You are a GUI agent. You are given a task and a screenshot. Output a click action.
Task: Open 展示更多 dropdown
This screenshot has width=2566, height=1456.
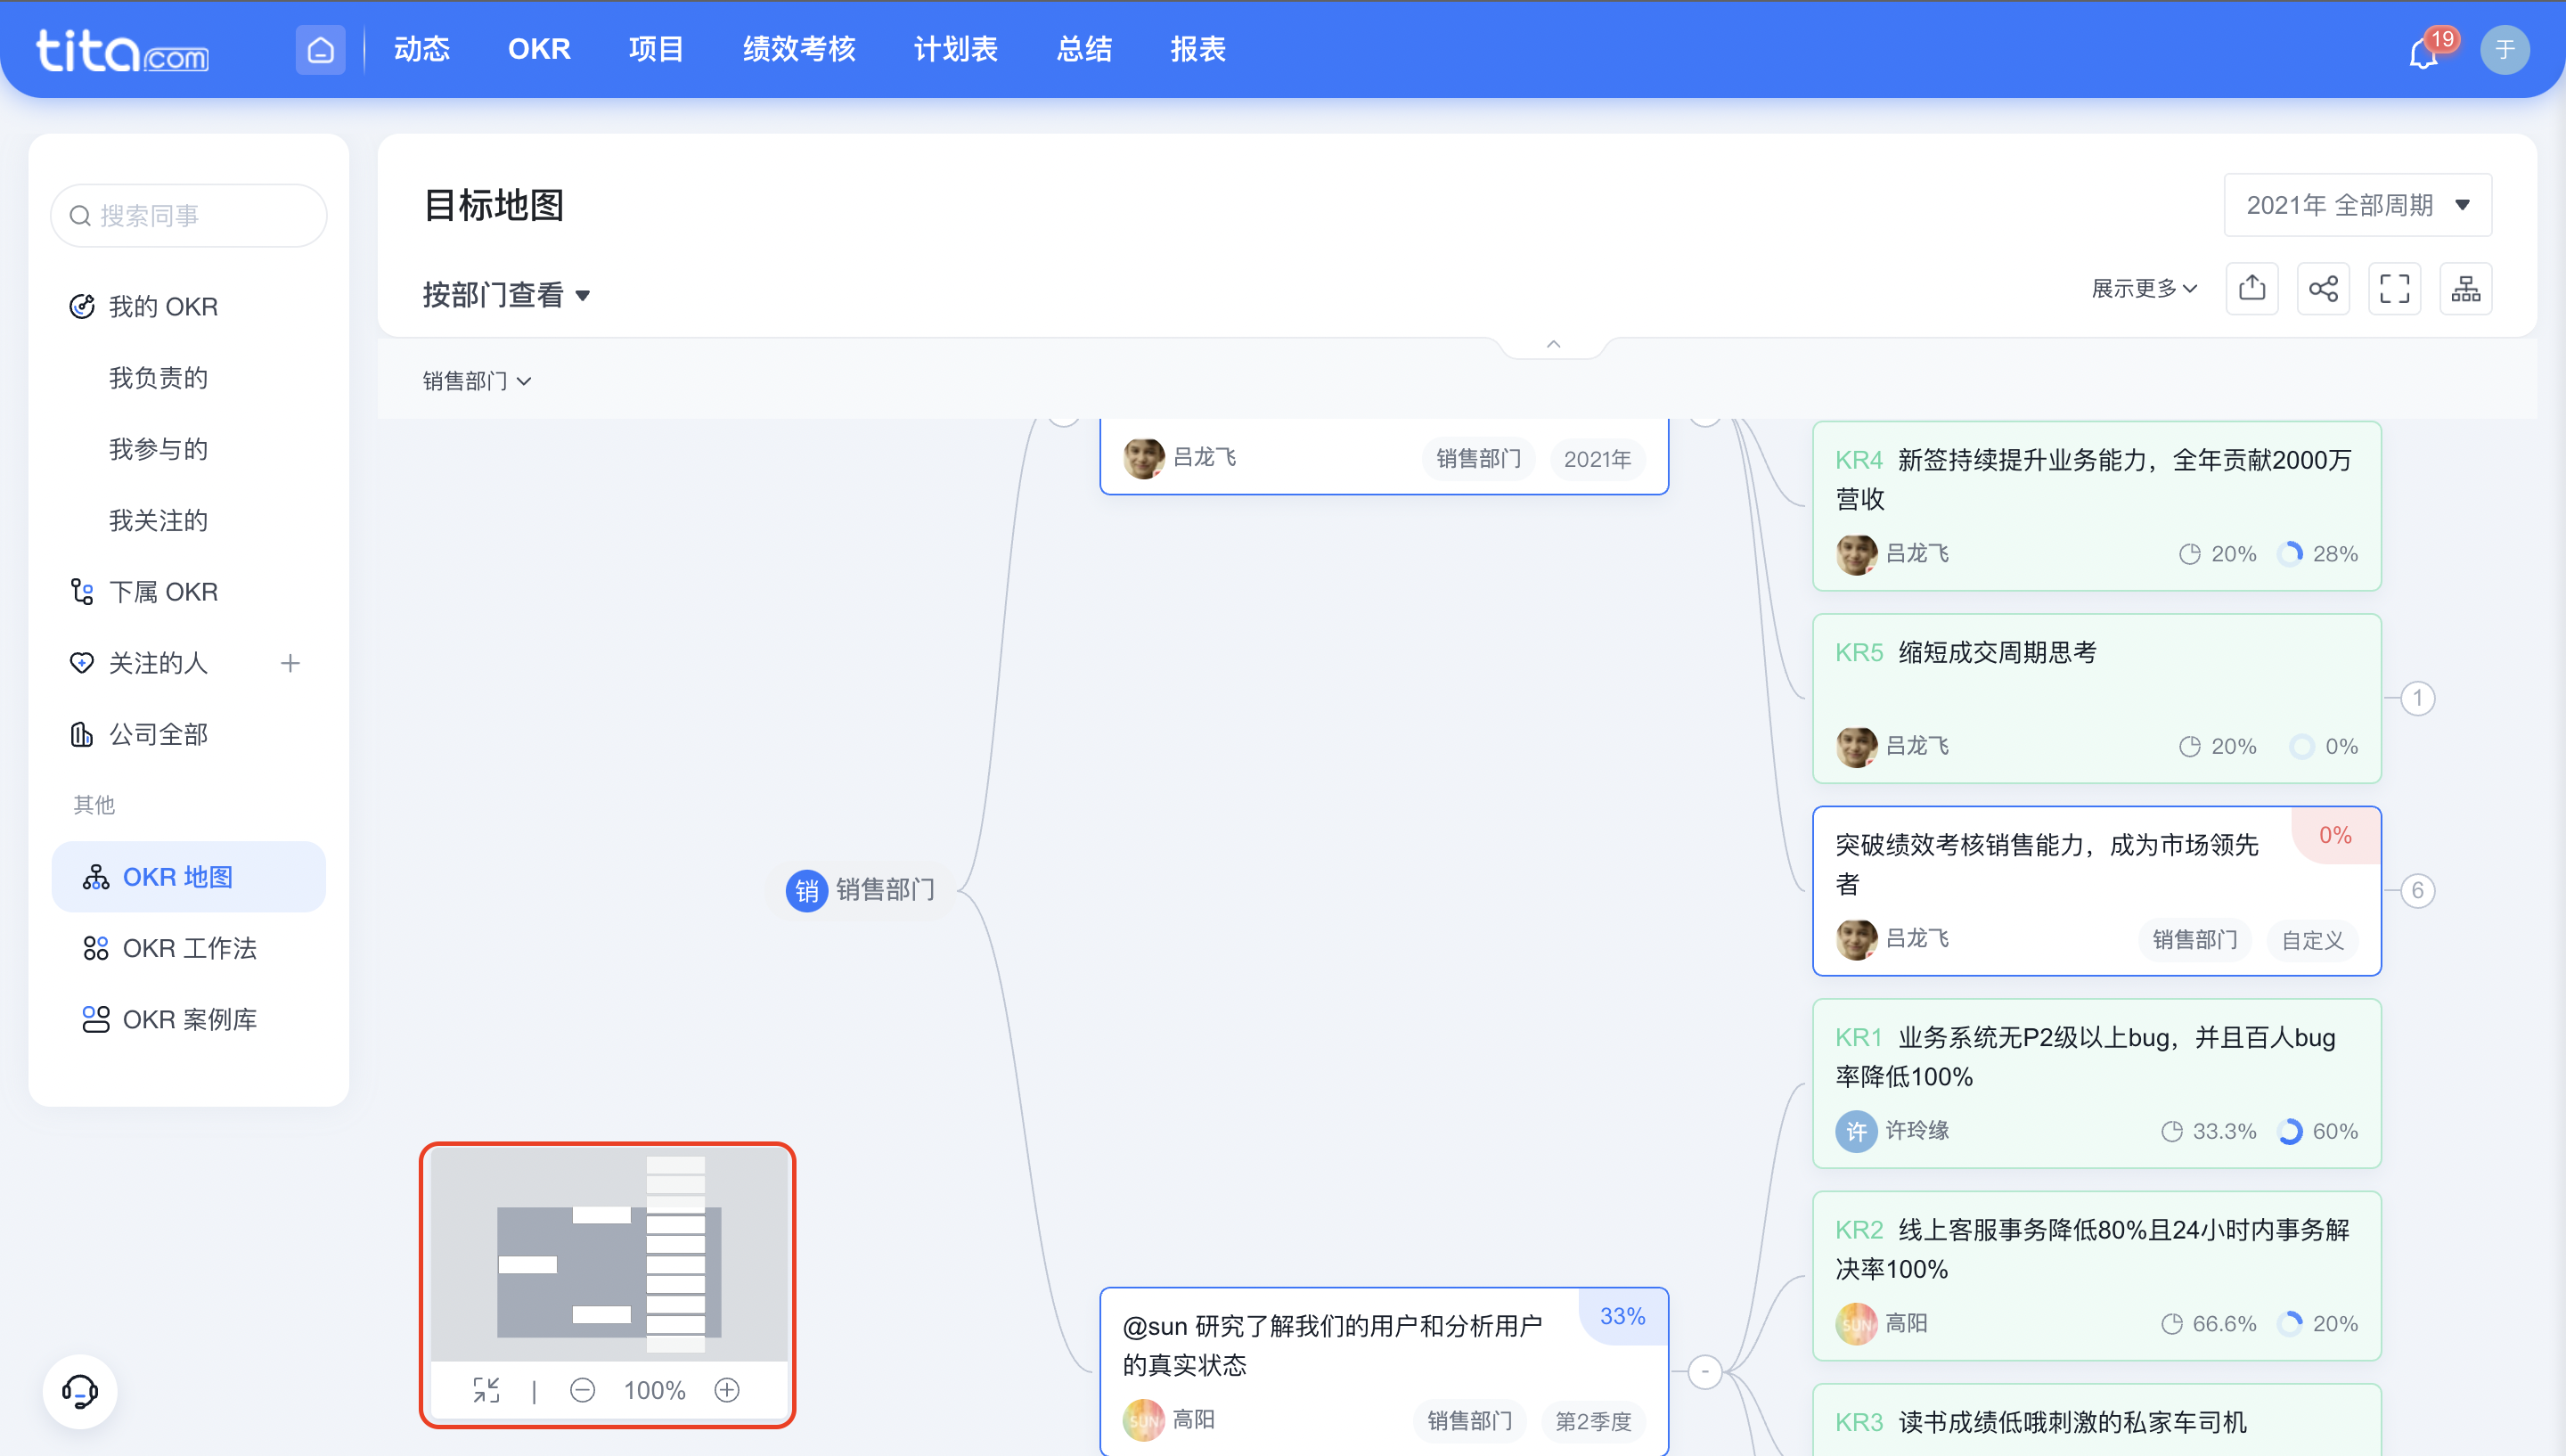[2145, 289]
